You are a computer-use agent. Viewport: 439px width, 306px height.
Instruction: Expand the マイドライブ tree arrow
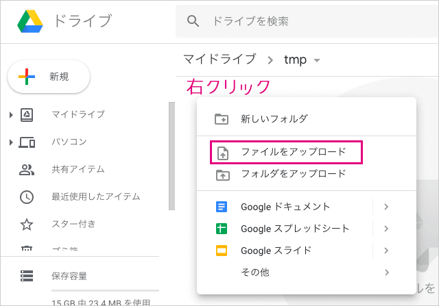pyautogui.click(x=11, y=114)
